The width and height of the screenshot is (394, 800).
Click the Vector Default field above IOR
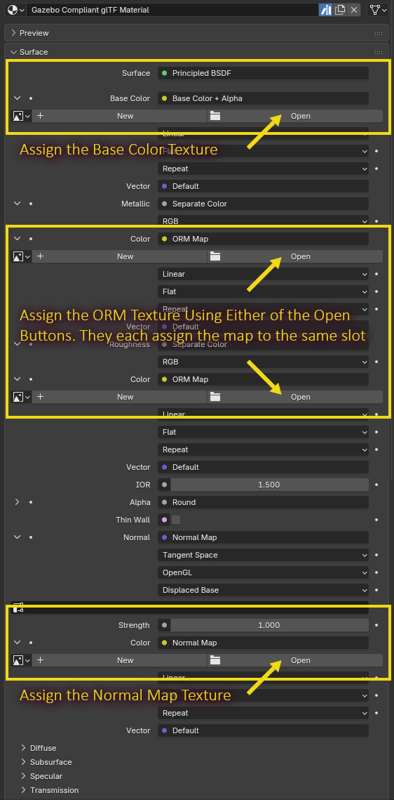pos(263,467)
